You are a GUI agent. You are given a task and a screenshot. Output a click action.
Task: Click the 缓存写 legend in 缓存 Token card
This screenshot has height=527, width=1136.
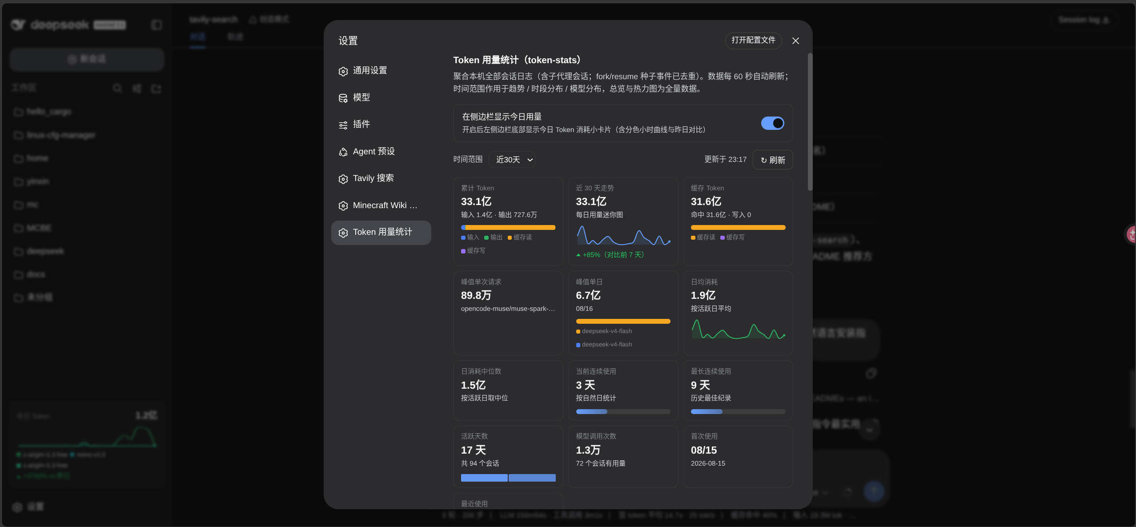pyautogui.click(x=732, y=237)
